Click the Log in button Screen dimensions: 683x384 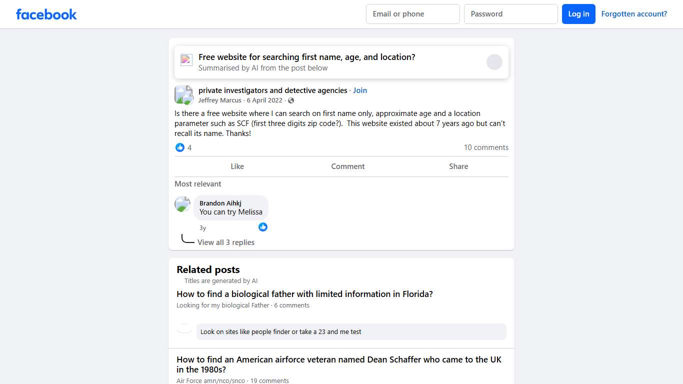click(578, 14)
